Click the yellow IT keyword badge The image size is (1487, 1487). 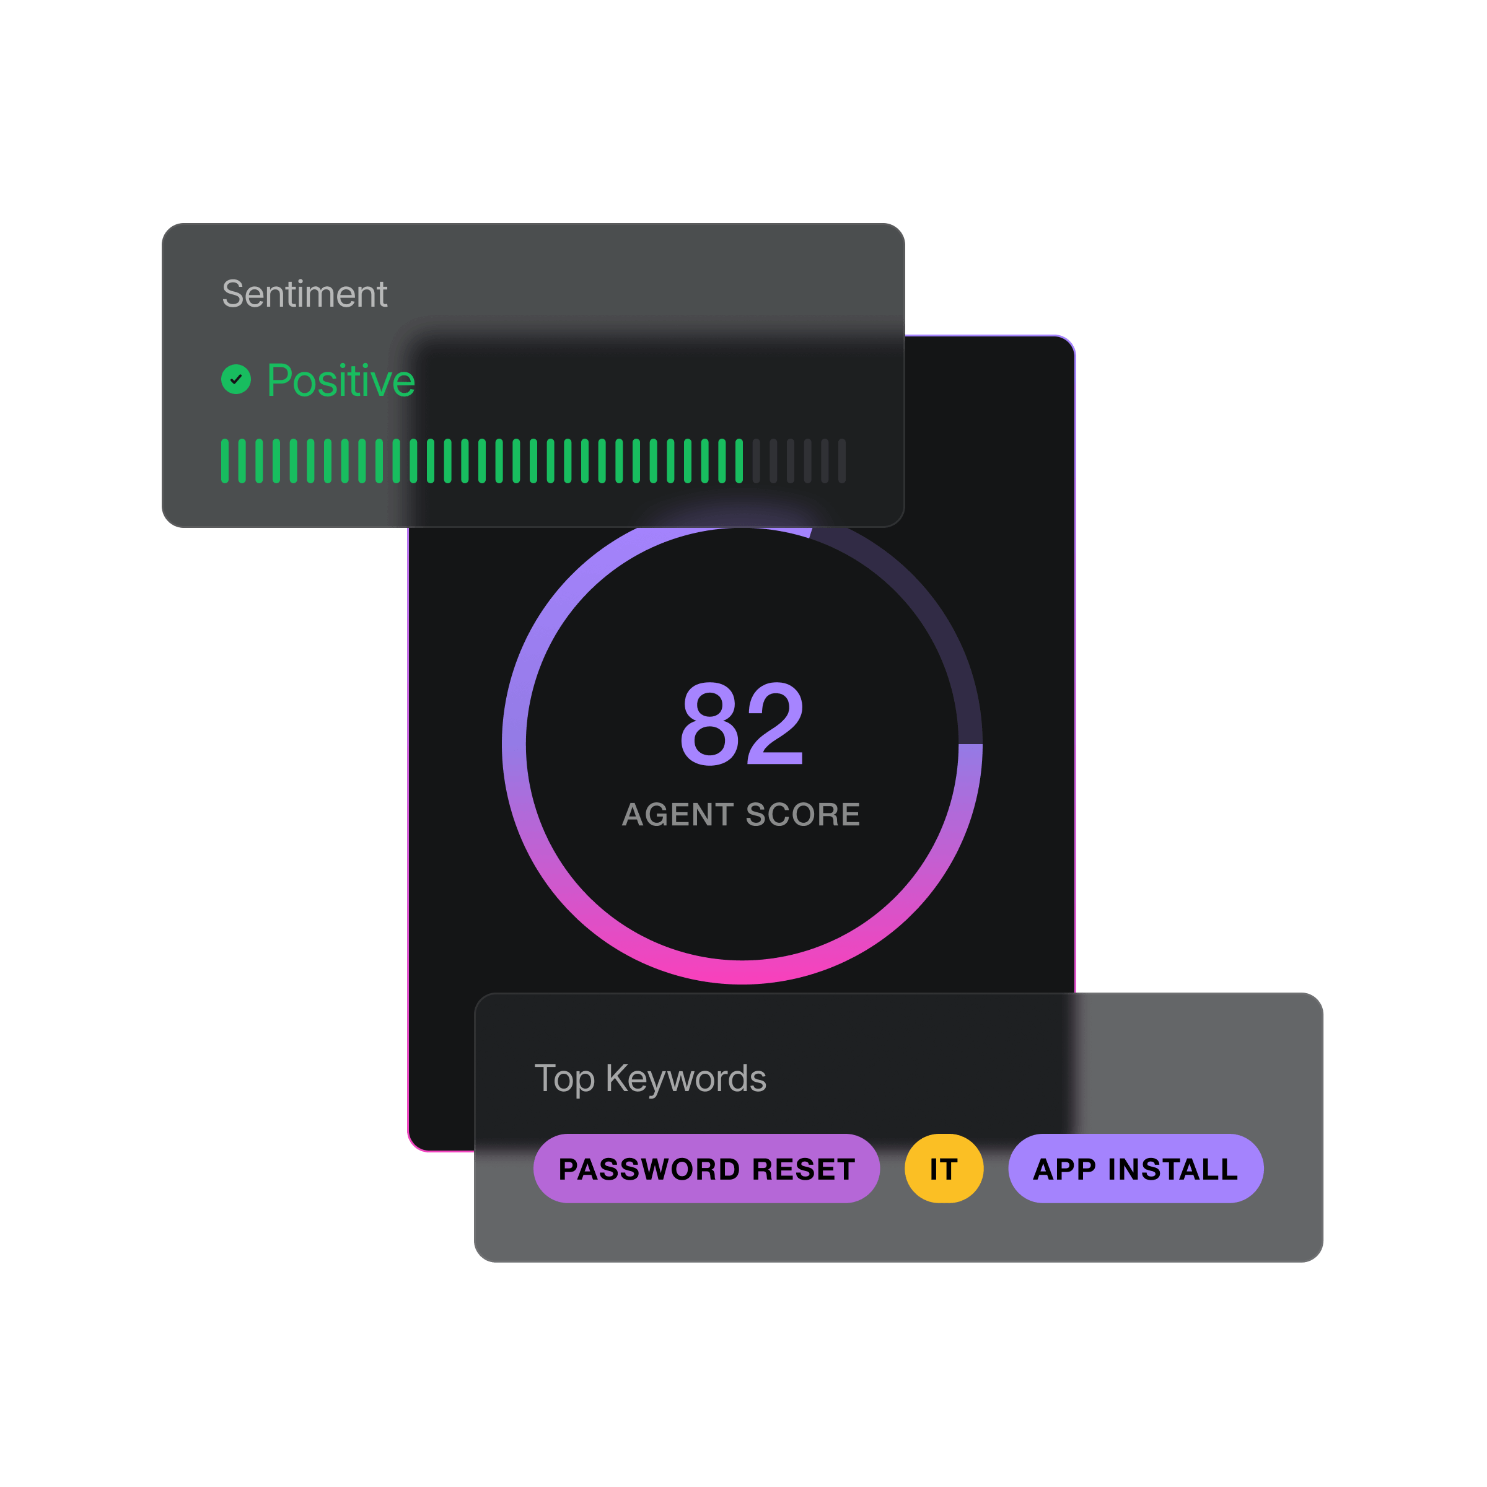click(x=944, y=1169)
